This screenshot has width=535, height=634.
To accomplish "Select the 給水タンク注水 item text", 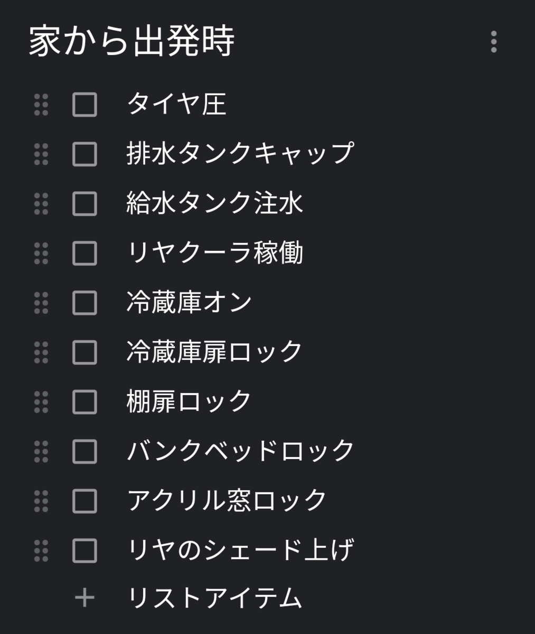I will pos(215,203).
